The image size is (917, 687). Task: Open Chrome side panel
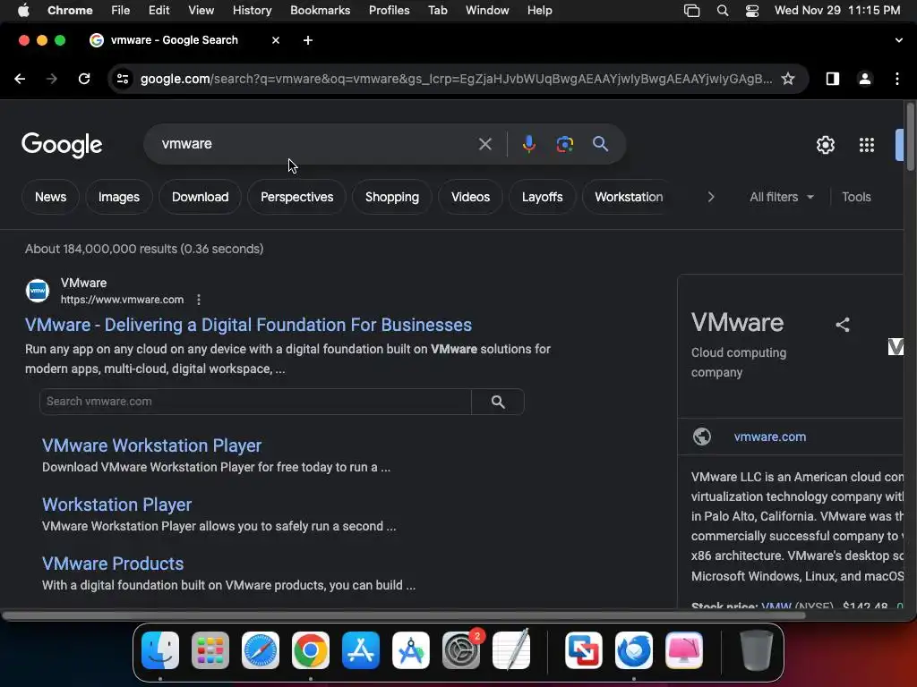[832, 79]
